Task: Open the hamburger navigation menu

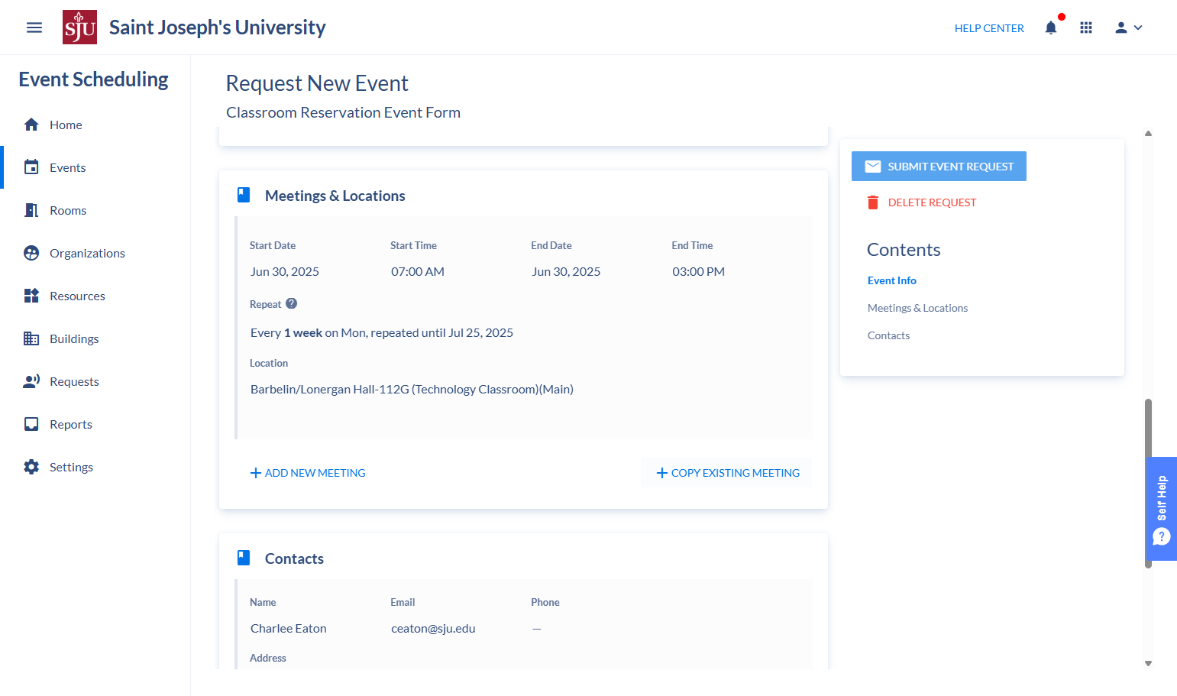Action: (34, 28)
